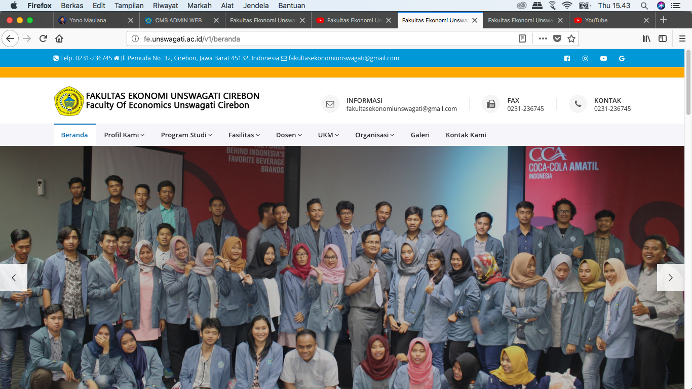Screen dimensions: 692x389
Task: Click the Unswagati faculty logo
Action: click(x=69, y=101)
